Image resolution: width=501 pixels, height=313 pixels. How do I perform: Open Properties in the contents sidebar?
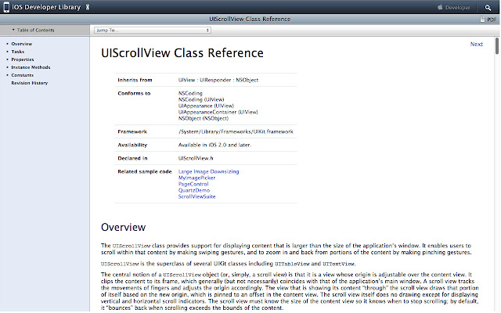coord(23,59)
